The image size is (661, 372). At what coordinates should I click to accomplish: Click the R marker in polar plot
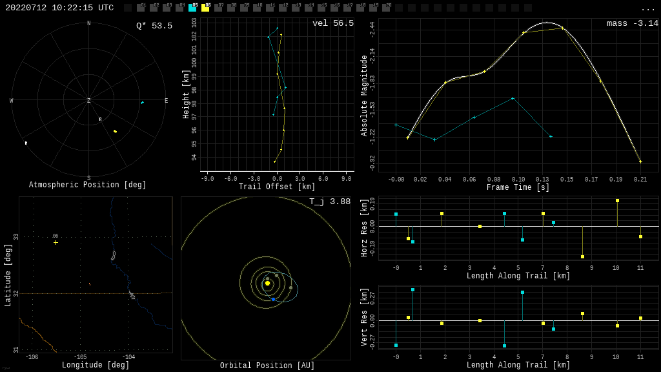[x=100, y=119]
